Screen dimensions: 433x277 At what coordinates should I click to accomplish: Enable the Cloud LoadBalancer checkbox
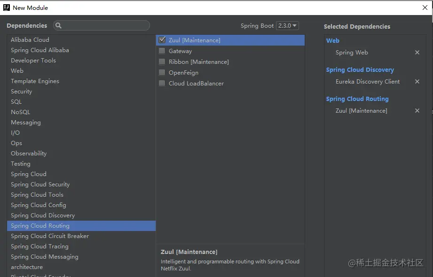[162, 83]
